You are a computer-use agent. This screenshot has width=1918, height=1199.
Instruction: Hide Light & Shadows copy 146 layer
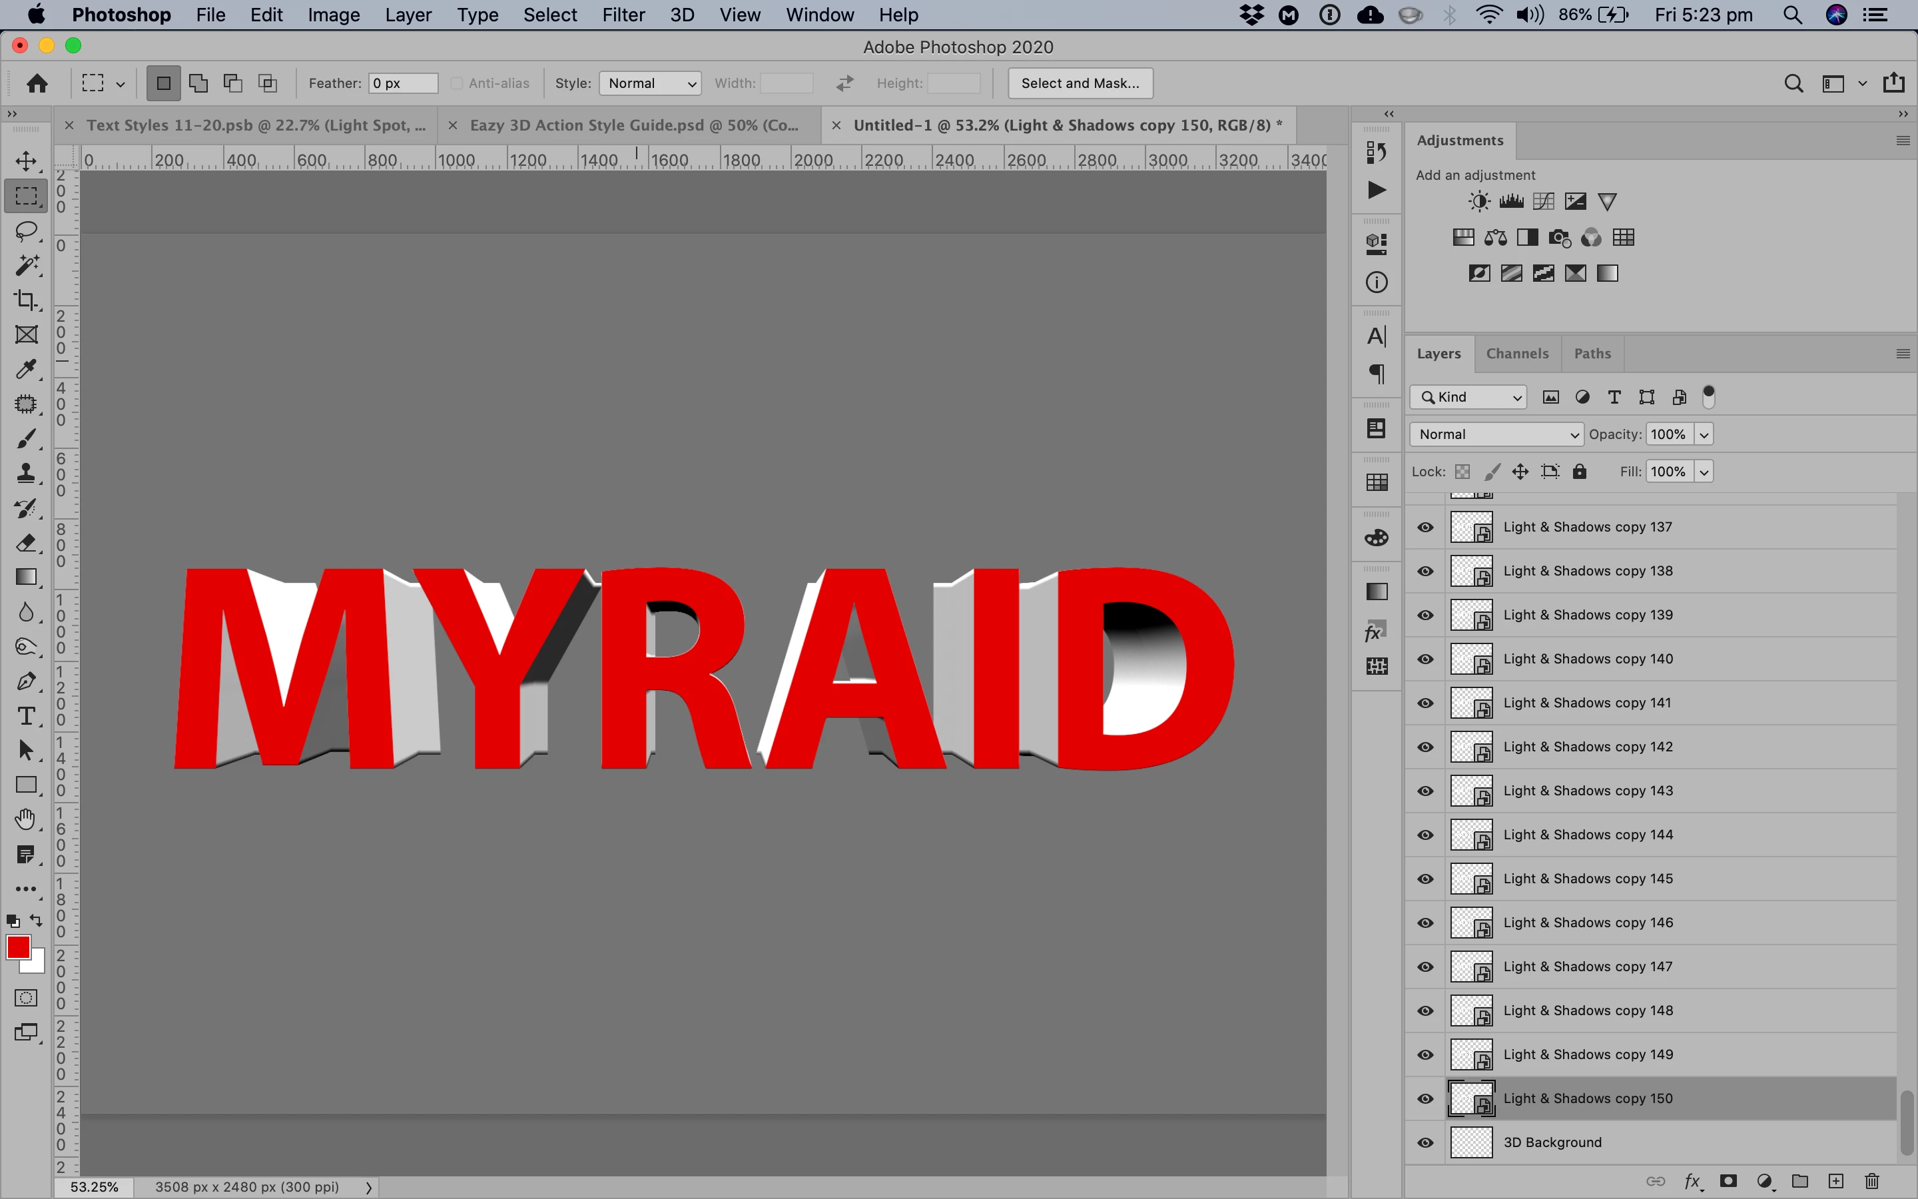pos(1425,923)
